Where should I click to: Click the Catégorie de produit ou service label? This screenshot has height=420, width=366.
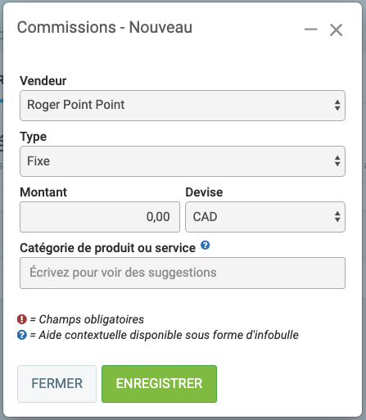pos(107,248)
